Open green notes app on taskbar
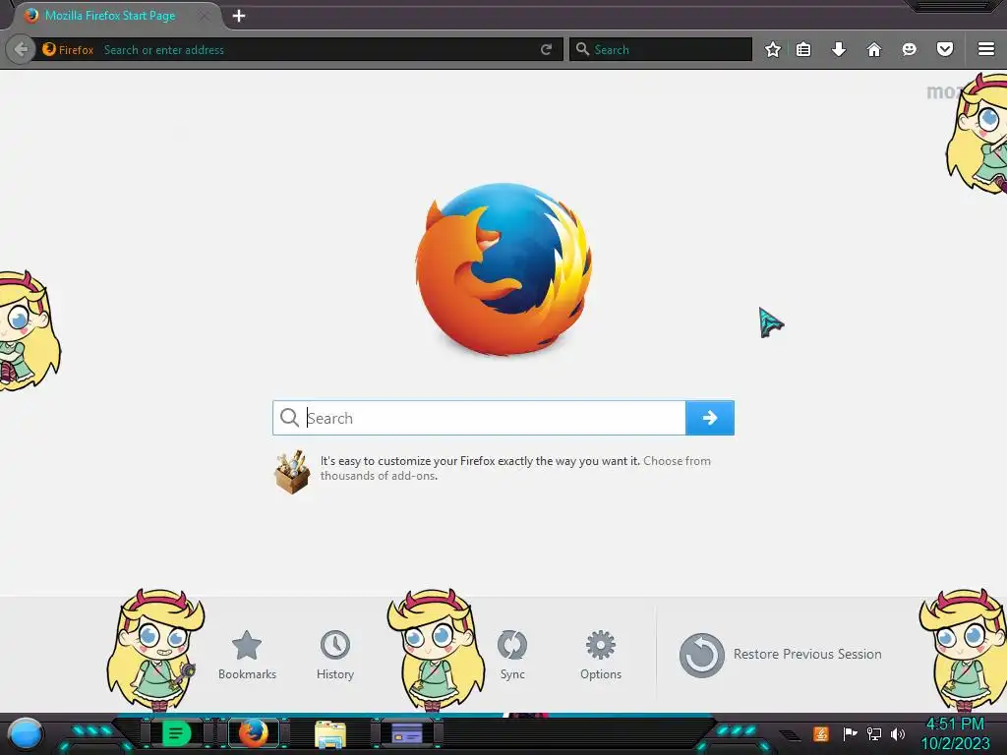Screen dimensions: 1007x755 [176, 733]
